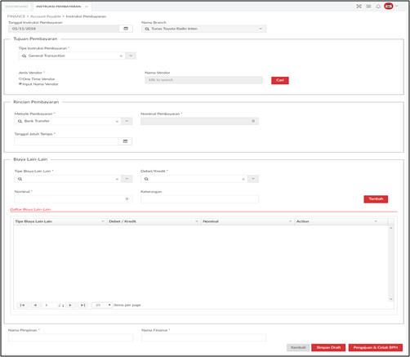Switch to the Dashboard tab

pyautogui.click(x=16, y=7)
